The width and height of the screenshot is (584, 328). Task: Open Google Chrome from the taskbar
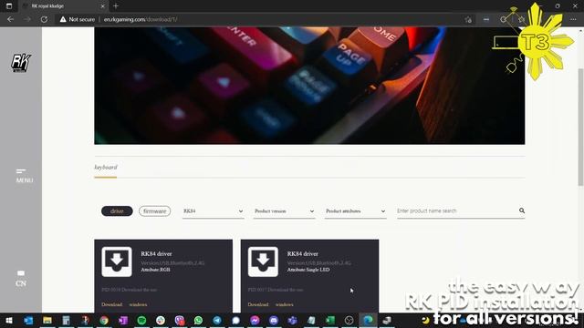104,320
